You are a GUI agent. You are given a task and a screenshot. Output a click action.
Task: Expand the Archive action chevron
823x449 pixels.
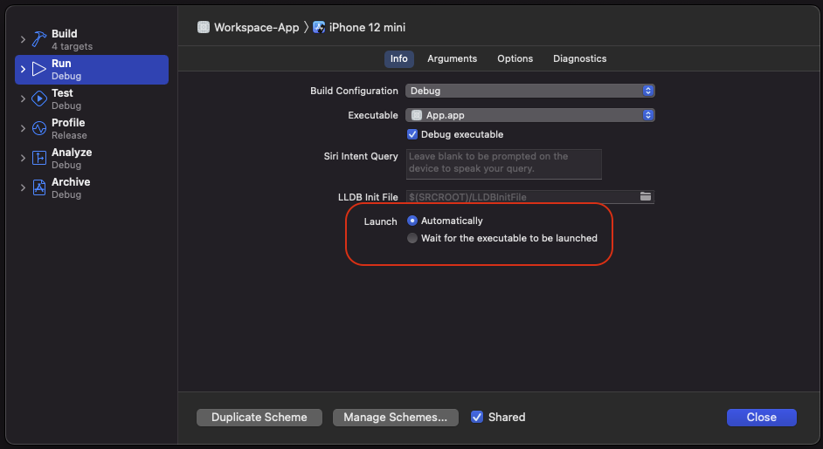click(x=23, y=187)
